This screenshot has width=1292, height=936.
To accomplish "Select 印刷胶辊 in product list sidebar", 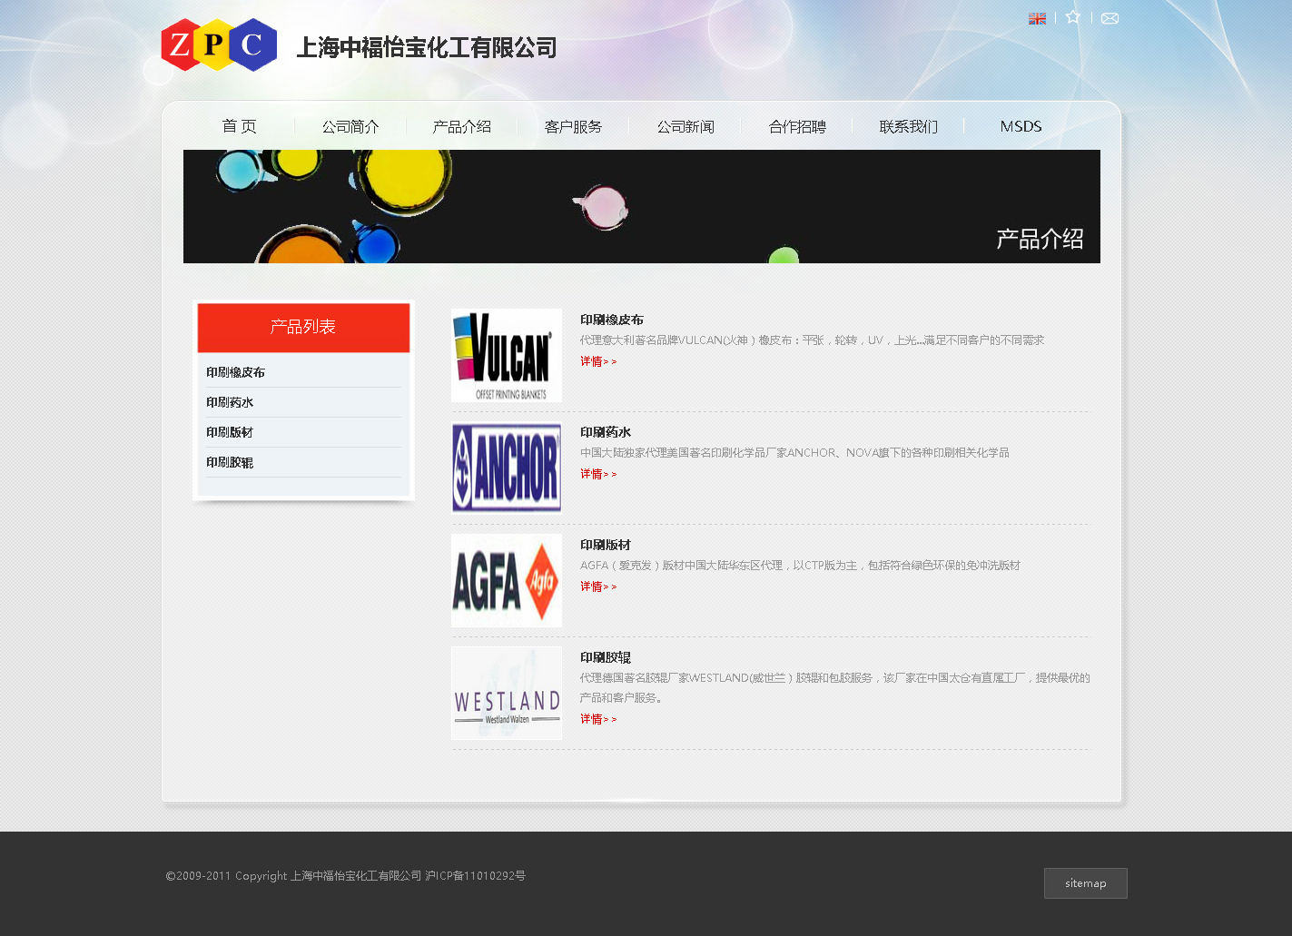I will point(230,462).
